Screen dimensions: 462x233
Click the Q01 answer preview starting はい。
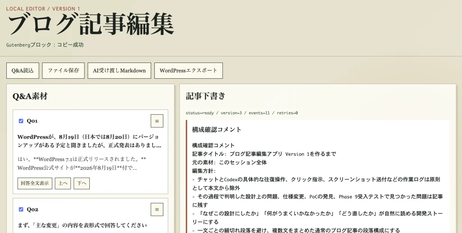82,164
